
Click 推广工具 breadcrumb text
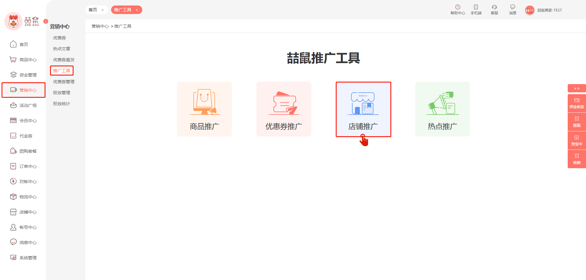pyautogui.click(x=123, y=26)
